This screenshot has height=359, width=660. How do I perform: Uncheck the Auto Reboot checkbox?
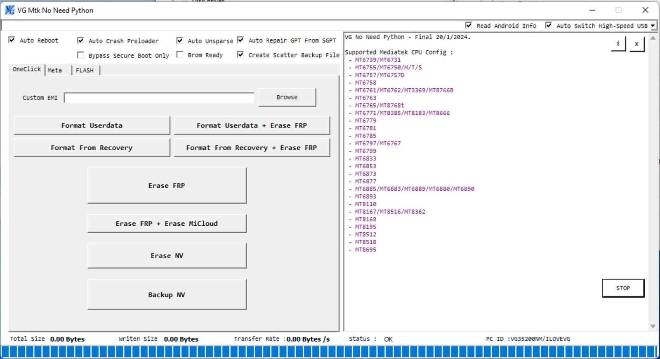pos(12,40)
